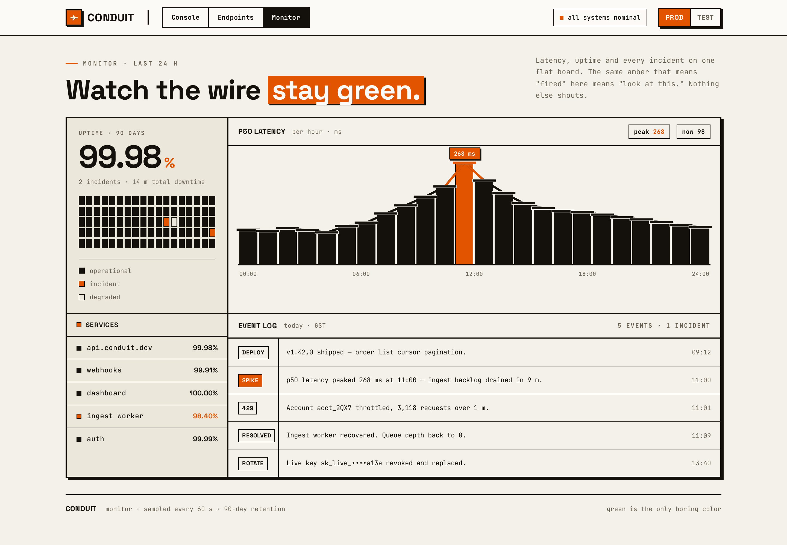Click the white degraded day cell in uptime grid
Viewport: 787px width, 545px height.
174,222
